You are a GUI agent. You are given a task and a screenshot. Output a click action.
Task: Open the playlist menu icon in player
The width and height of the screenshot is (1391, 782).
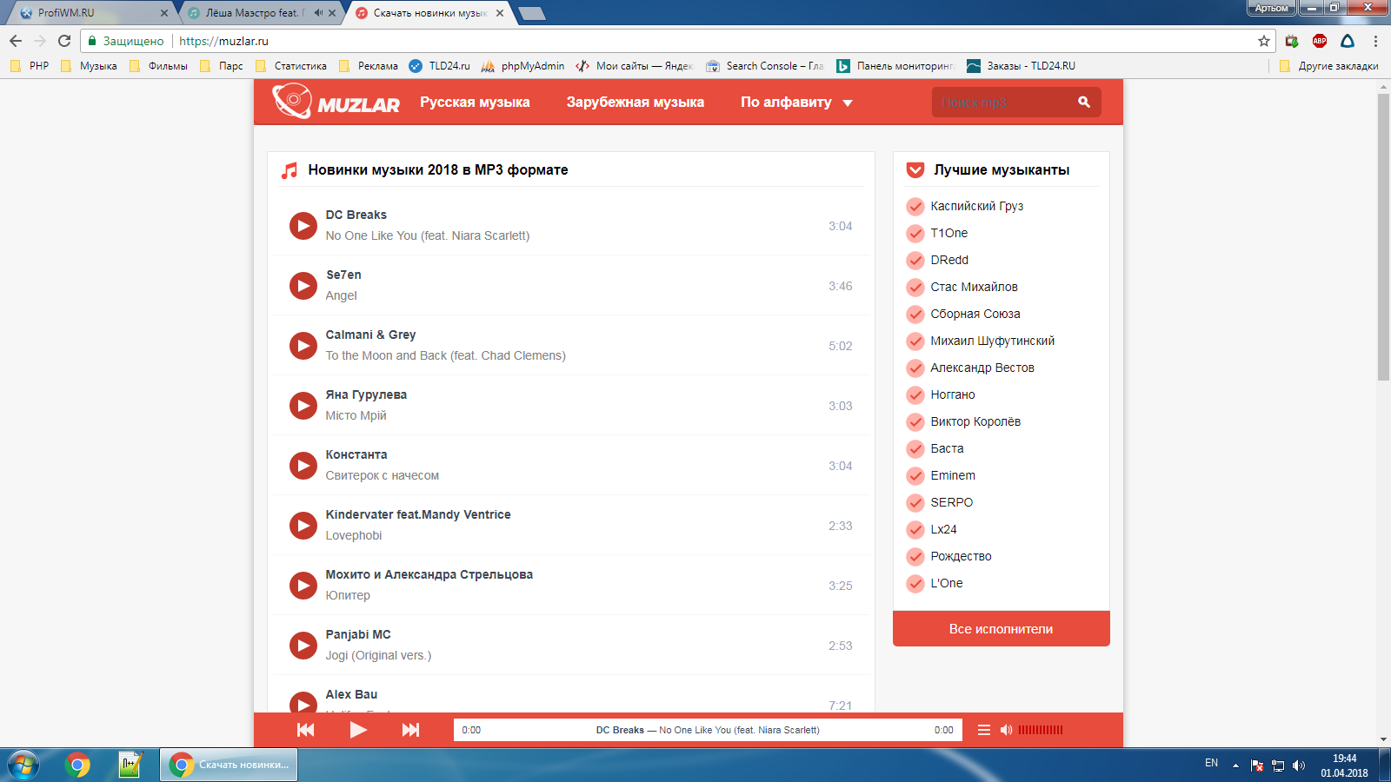pos(984,730)
